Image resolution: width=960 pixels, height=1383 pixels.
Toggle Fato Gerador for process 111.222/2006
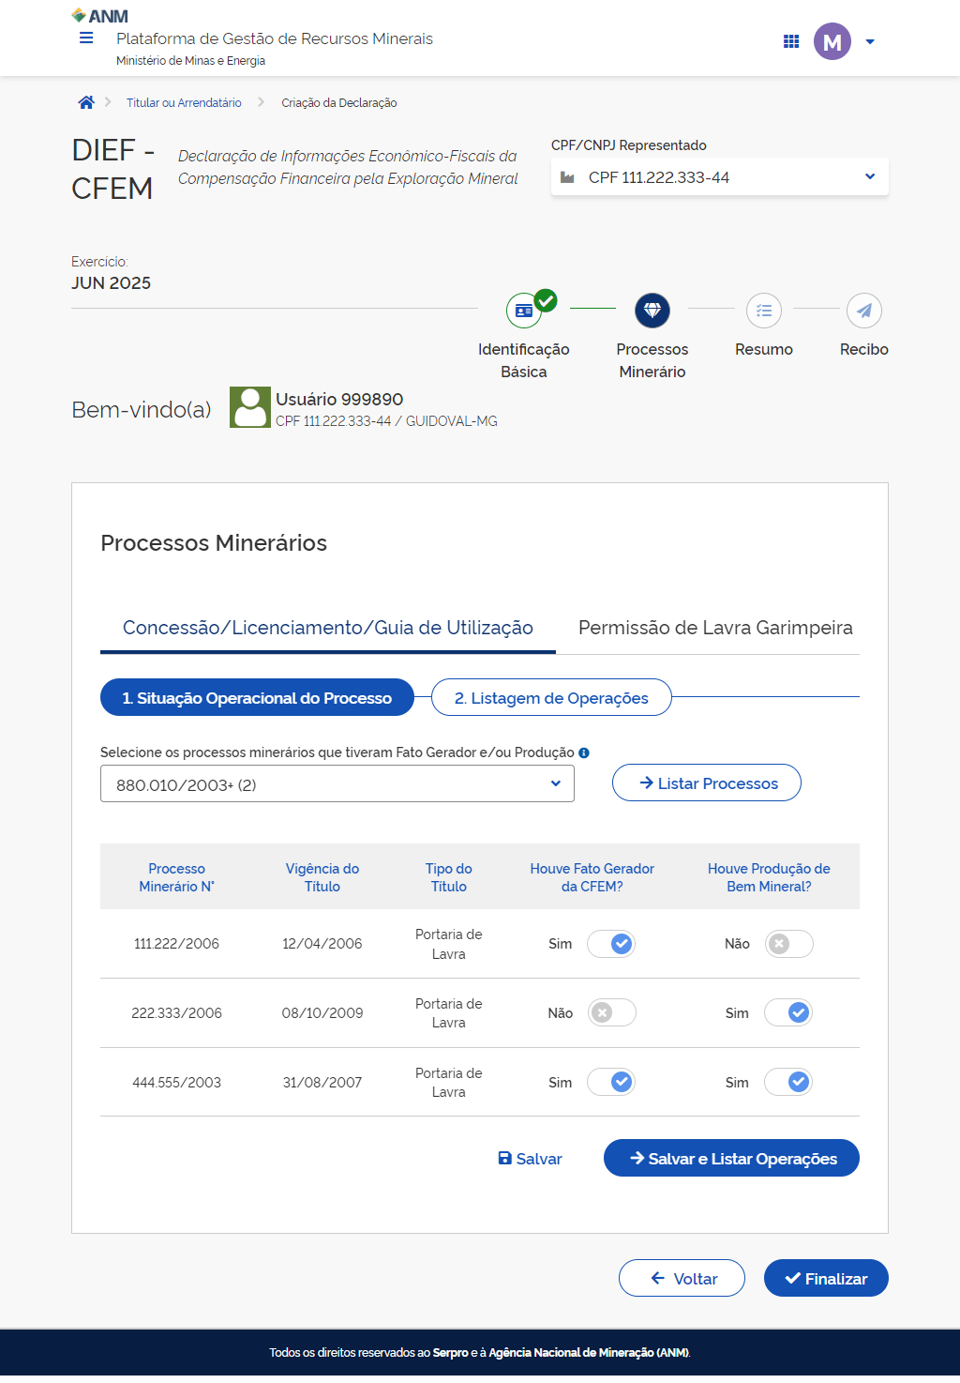(x=611, y=944)
